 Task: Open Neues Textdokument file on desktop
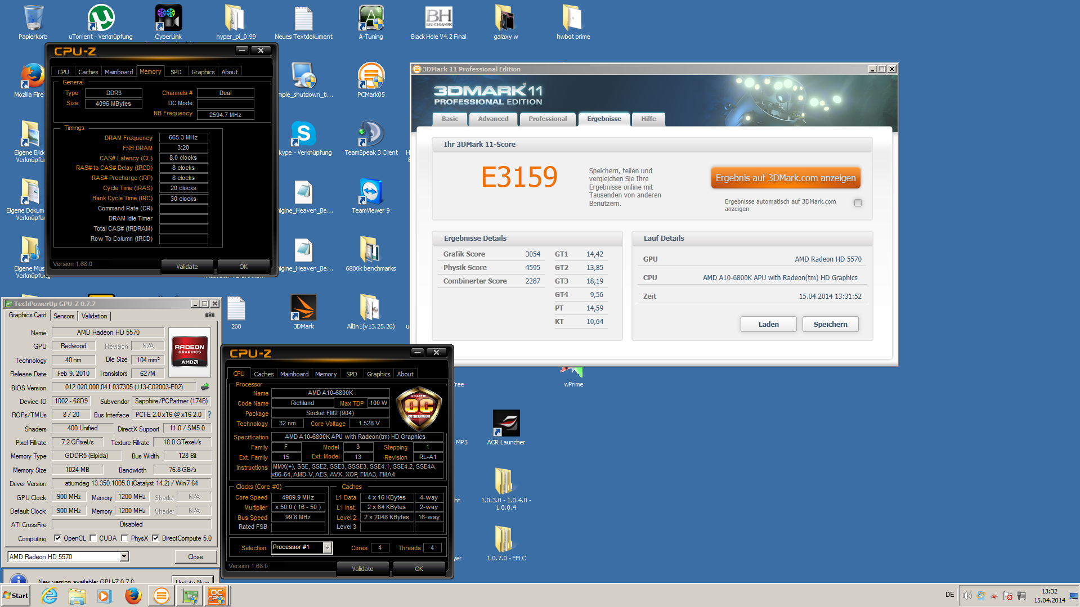[x=303, y=23]
